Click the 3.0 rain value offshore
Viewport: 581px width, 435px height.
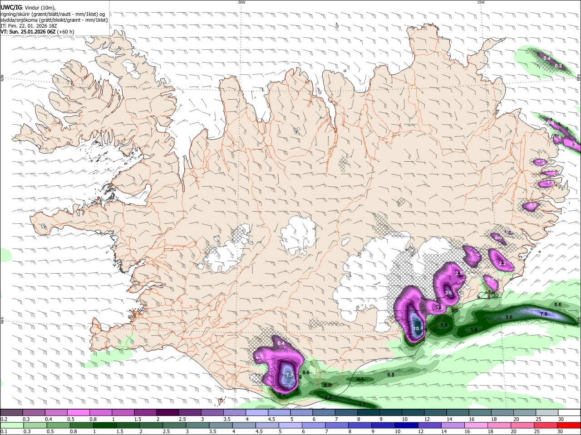coord(509,318)
